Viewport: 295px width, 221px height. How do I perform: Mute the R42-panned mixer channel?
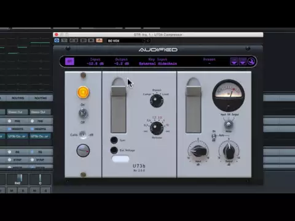(12, 190)
